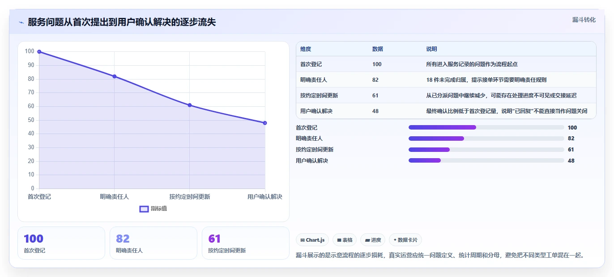Click the 表格 chip
This screenshot has height=277, width=614.
pos(345,240)
